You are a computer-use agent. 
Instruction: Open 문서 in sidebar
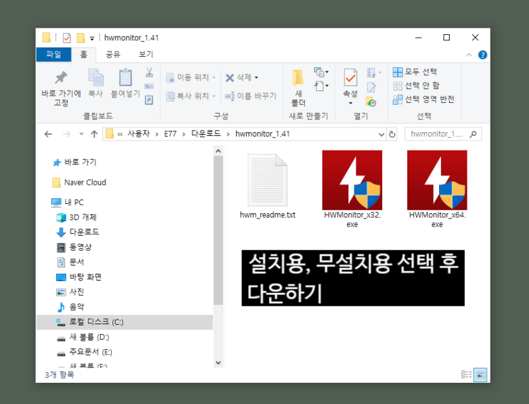(x=70, y=262)
